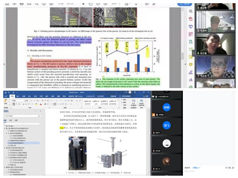
Task: Switch to 页面 tab in navigation pane
Action: (x=10, y=120)
